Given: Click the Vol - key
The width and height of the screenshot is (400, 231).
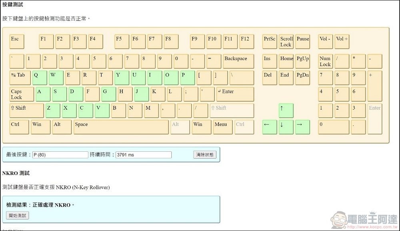Looking at the screenshot, I should pos(325,42).
